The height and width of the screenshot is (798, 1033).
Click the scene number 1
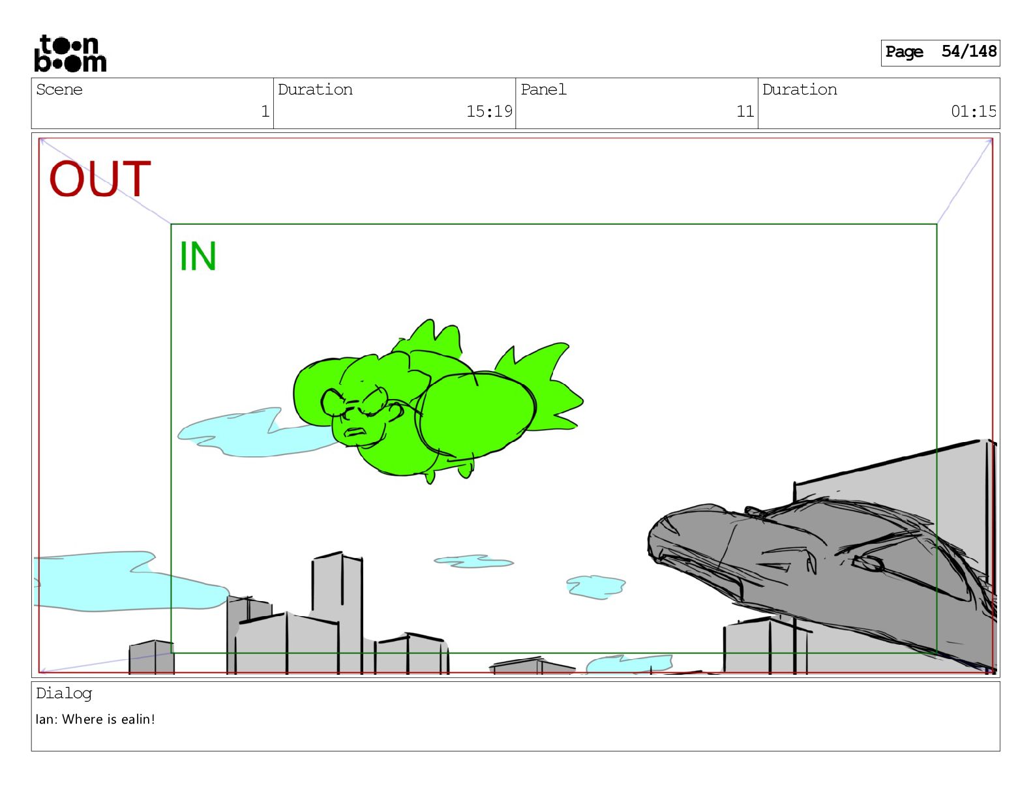pos(265,111)
